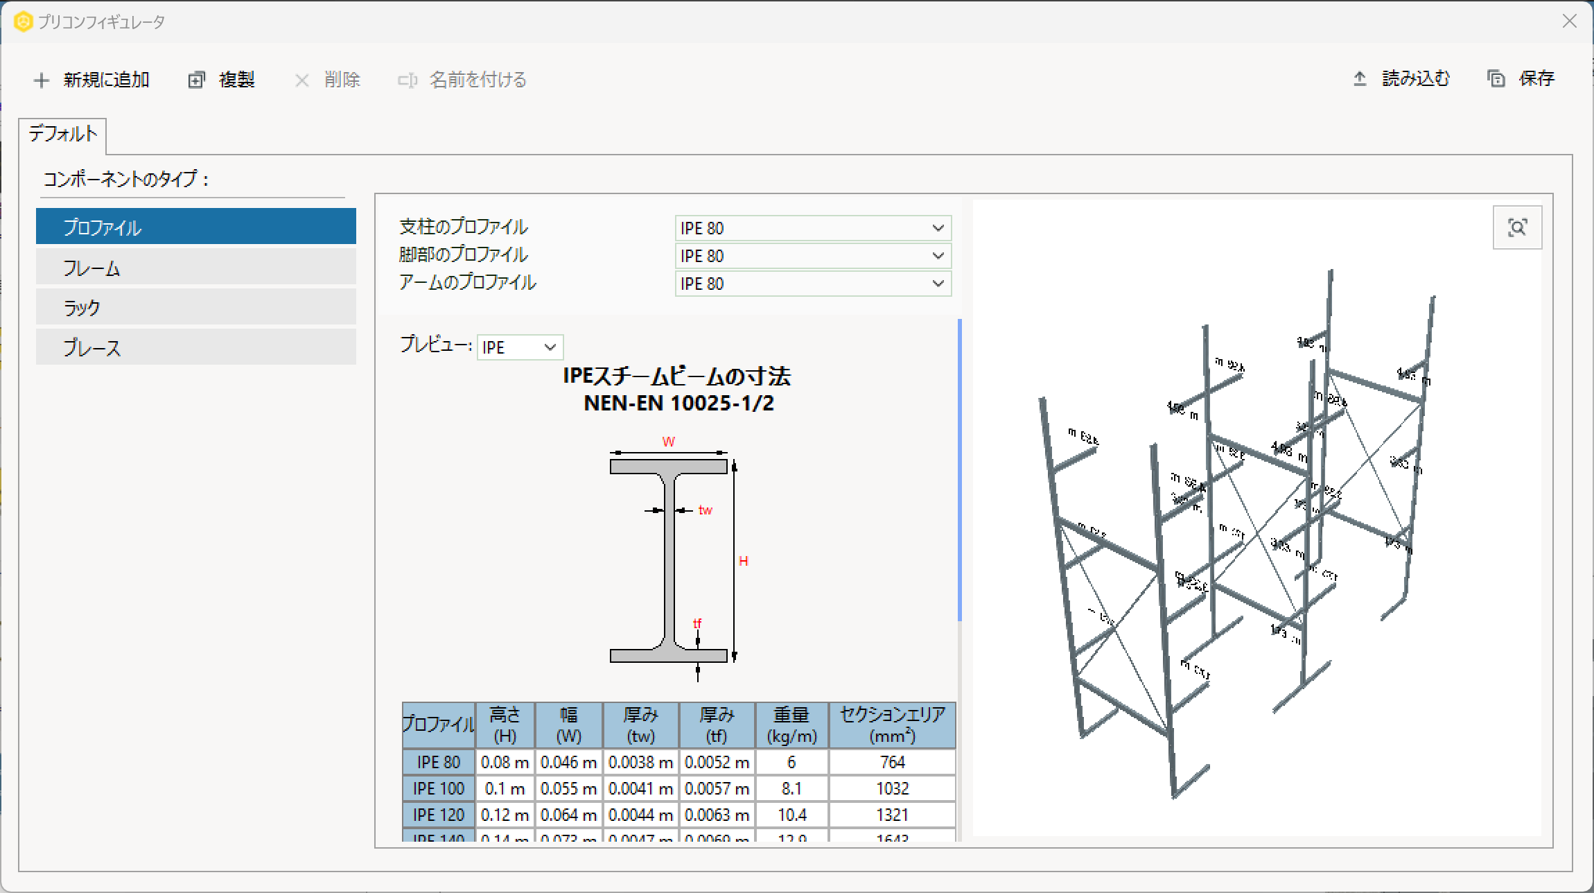1594x893 pixels.
Task: Click the 厚み (tf) column header
Action: pyautogui.click(x=717, y=725)
